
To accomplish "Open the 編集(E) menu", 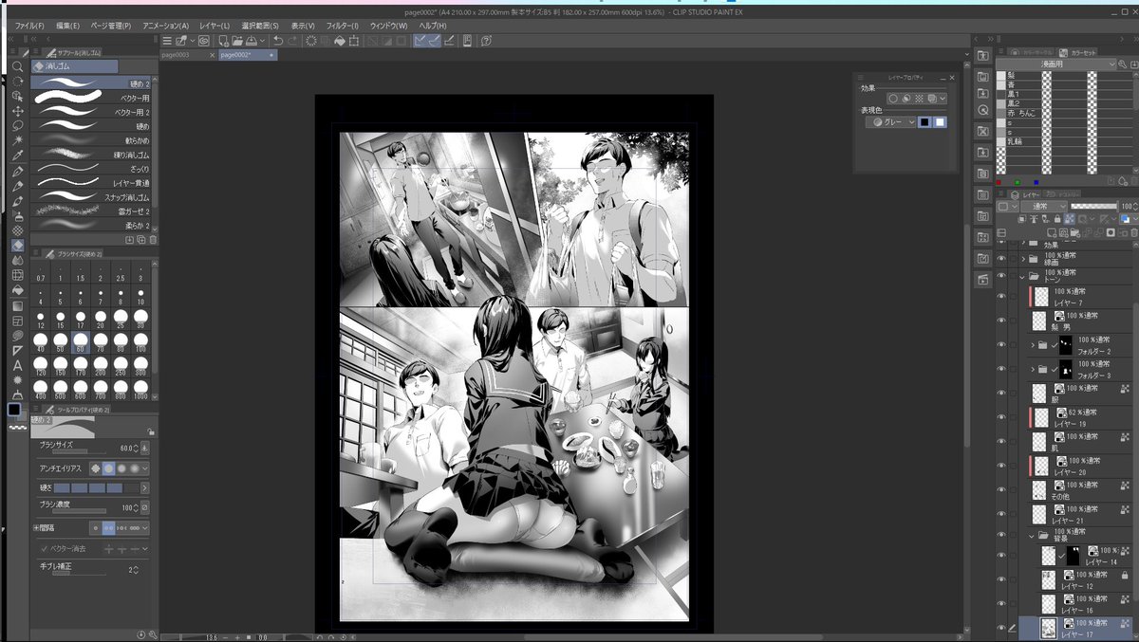I will pyautogui.click(x=67, y=25).
